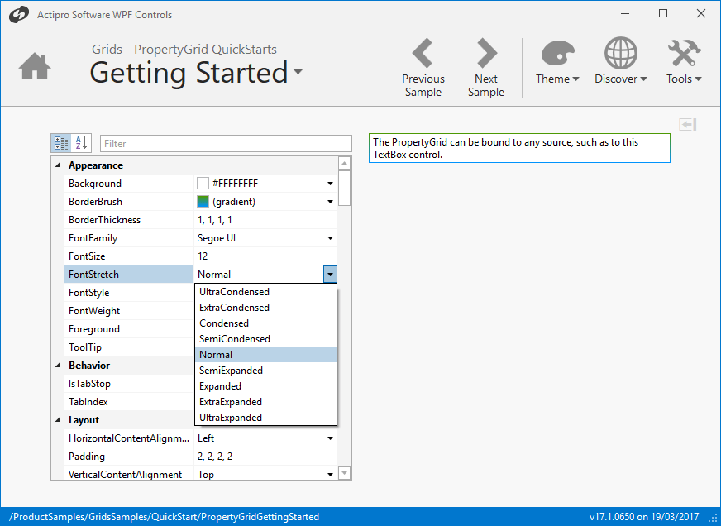This screenshot has height=526, width=721.
Task: Click the collapse arrow beside the description panel
Action: click(686, 123)
